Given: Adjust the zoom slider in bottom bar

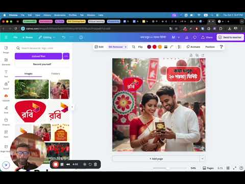Looking at the screenshot, I should (168, 168).
